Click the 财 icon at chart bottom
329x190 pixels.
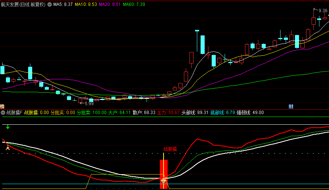[291, 107]
